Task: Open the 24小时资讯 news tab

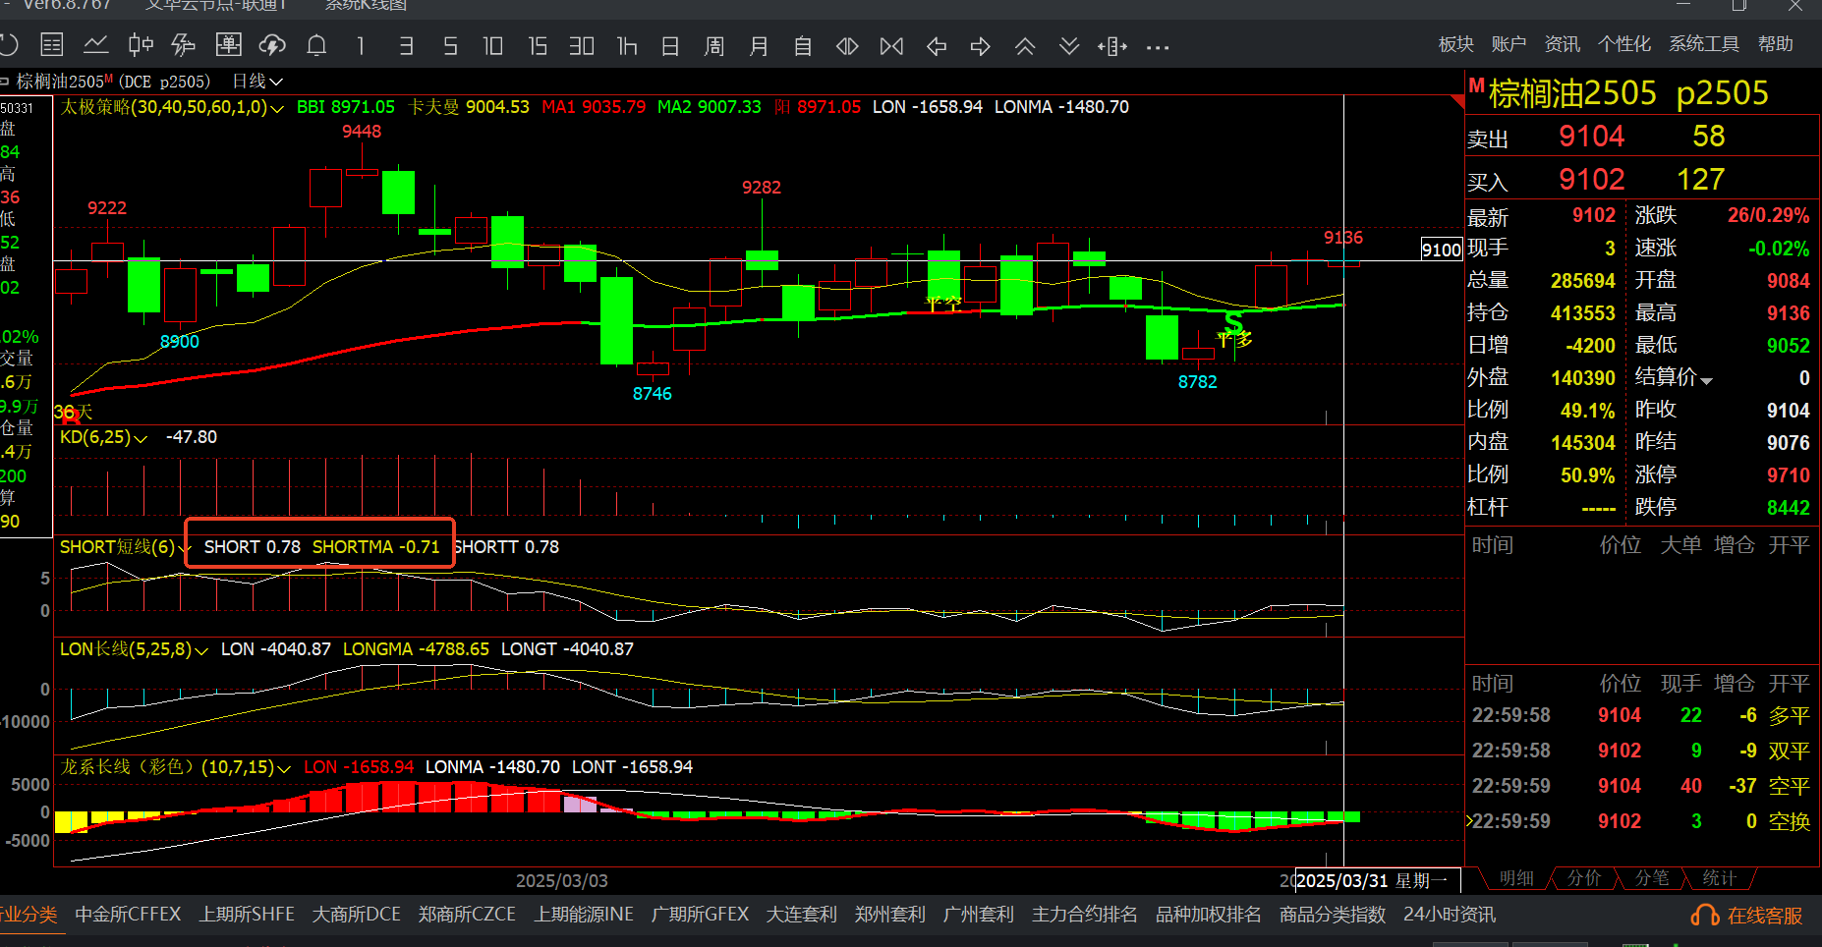Action: (x=1450, y=915)
